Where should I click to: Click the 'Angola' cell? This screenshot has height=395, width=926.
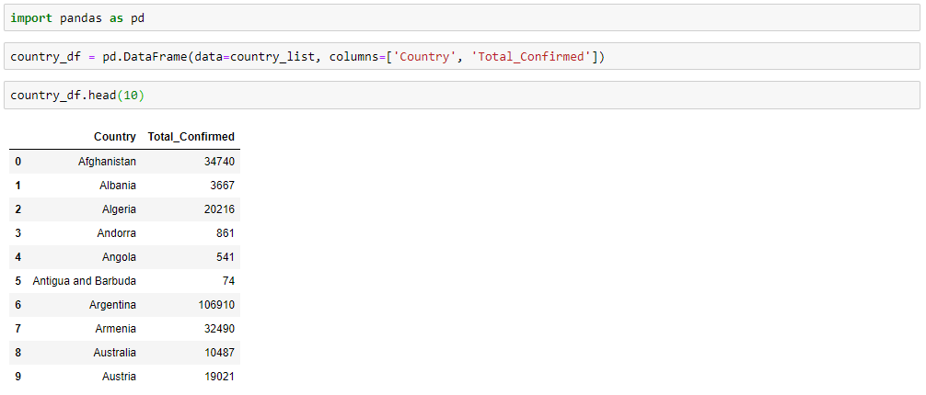118,257
